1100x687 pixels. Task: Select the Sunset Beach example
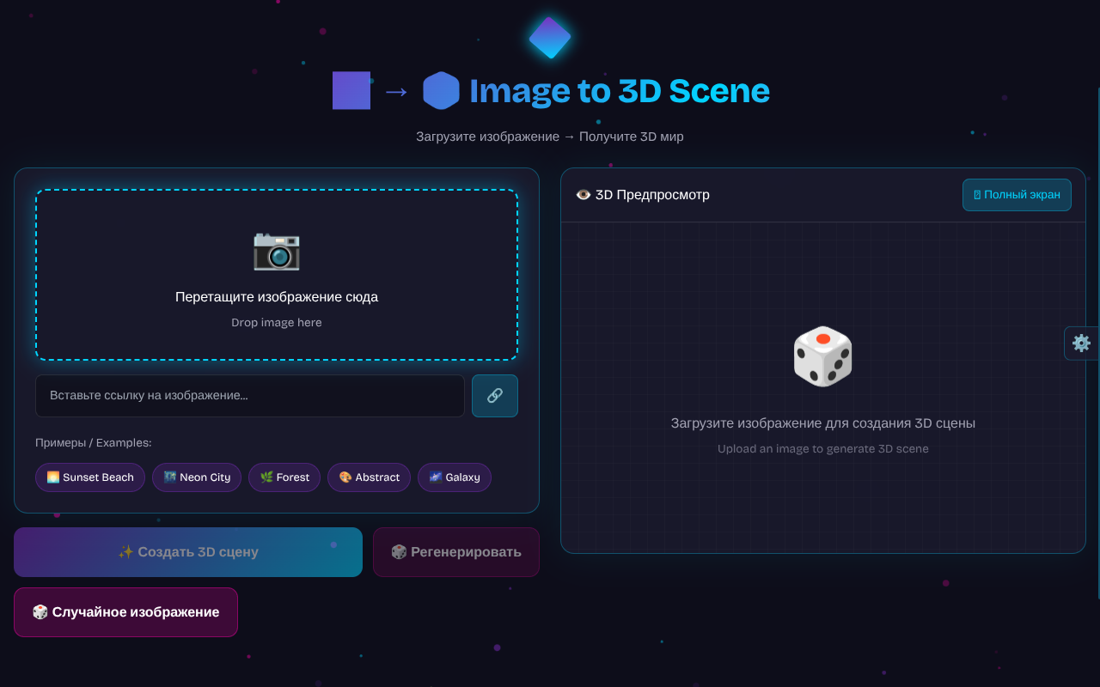[90, 477]
